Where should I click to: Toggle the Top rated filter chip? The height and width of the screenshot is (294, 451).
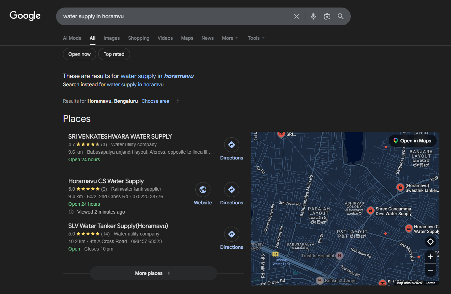[x=114, y=54]
